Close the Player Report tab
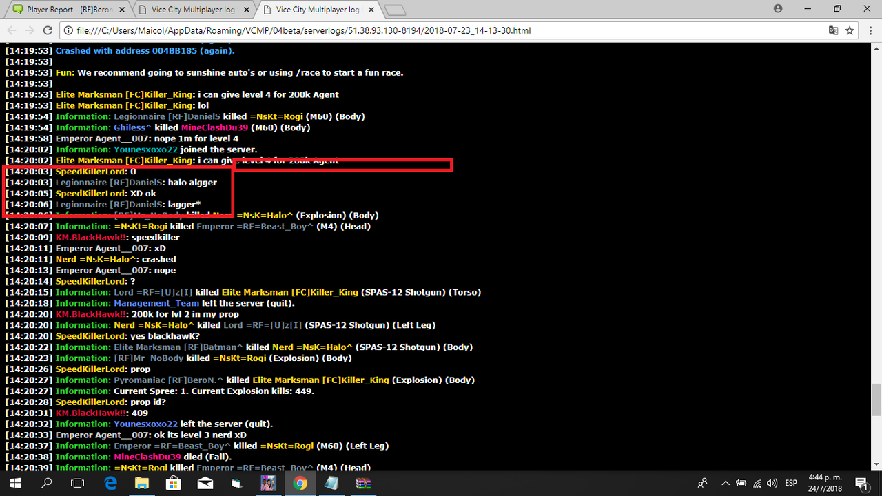The height and width of the screenshot is (496, 882). click(121, 10)
